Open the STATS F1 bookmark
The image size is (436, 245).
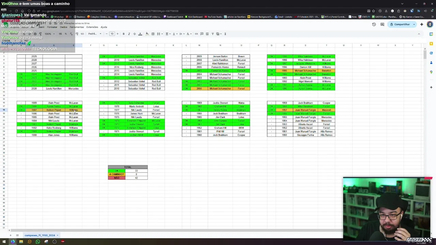pyautogui.click(x=364, y=17)
